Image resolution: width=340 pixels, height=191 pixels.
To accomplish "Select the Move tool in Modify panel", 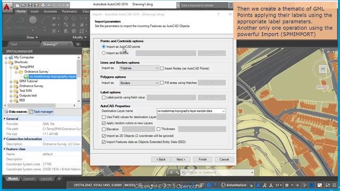I will click(x=66, y=19).
